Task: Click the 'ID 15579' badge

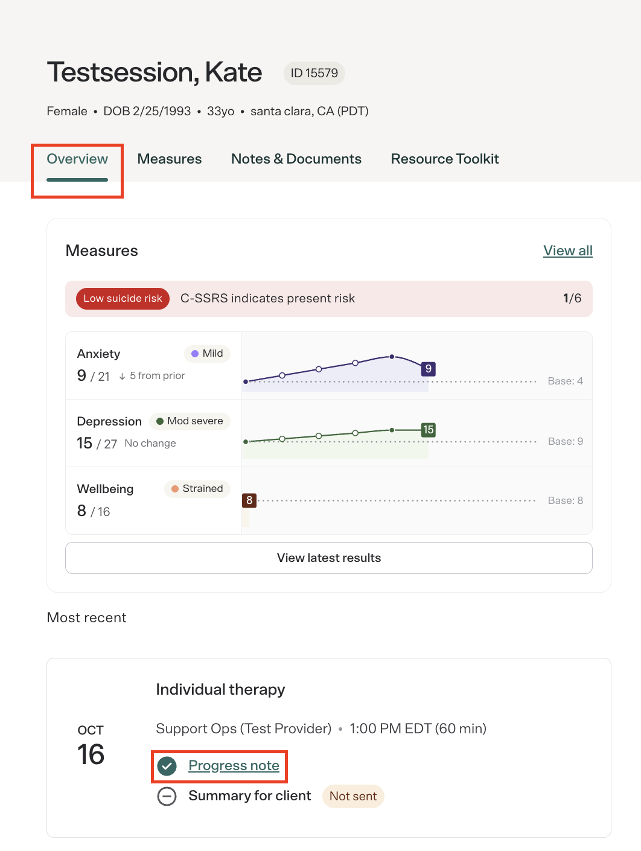Action: click(x=314, y=73)
